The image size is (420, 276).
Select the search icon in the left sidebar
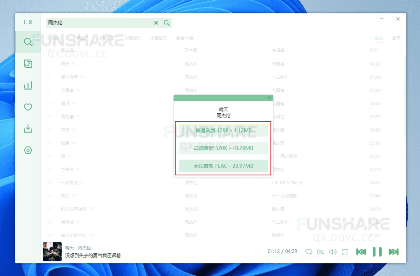pos(28,42)
